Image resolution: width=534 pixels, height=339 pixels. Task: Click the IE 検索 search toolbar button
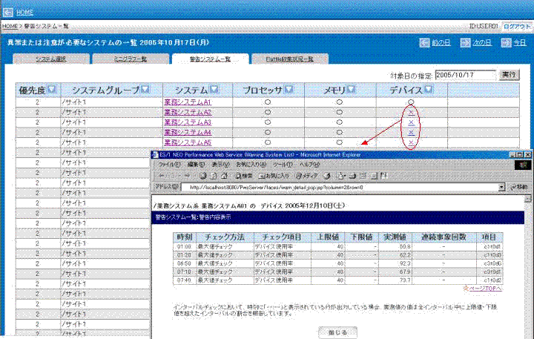[x=244, y=176]
